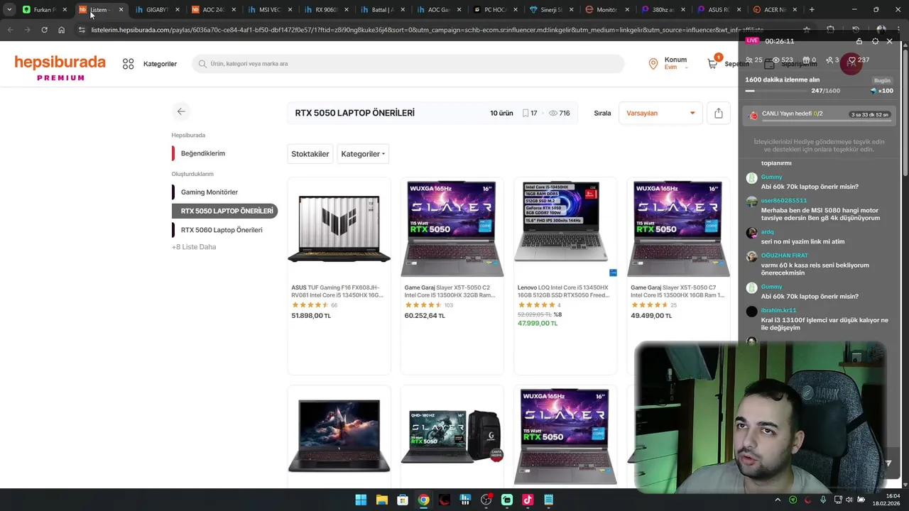Open Notepad icon in taskbar

tap(548, 500)
